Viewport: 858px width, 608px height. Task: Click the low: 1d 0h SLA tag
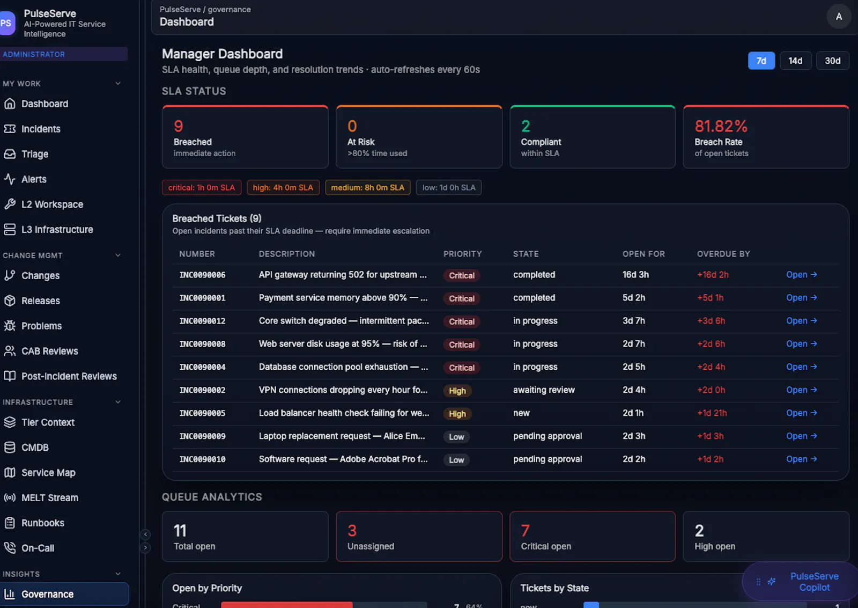coord(449,187)
